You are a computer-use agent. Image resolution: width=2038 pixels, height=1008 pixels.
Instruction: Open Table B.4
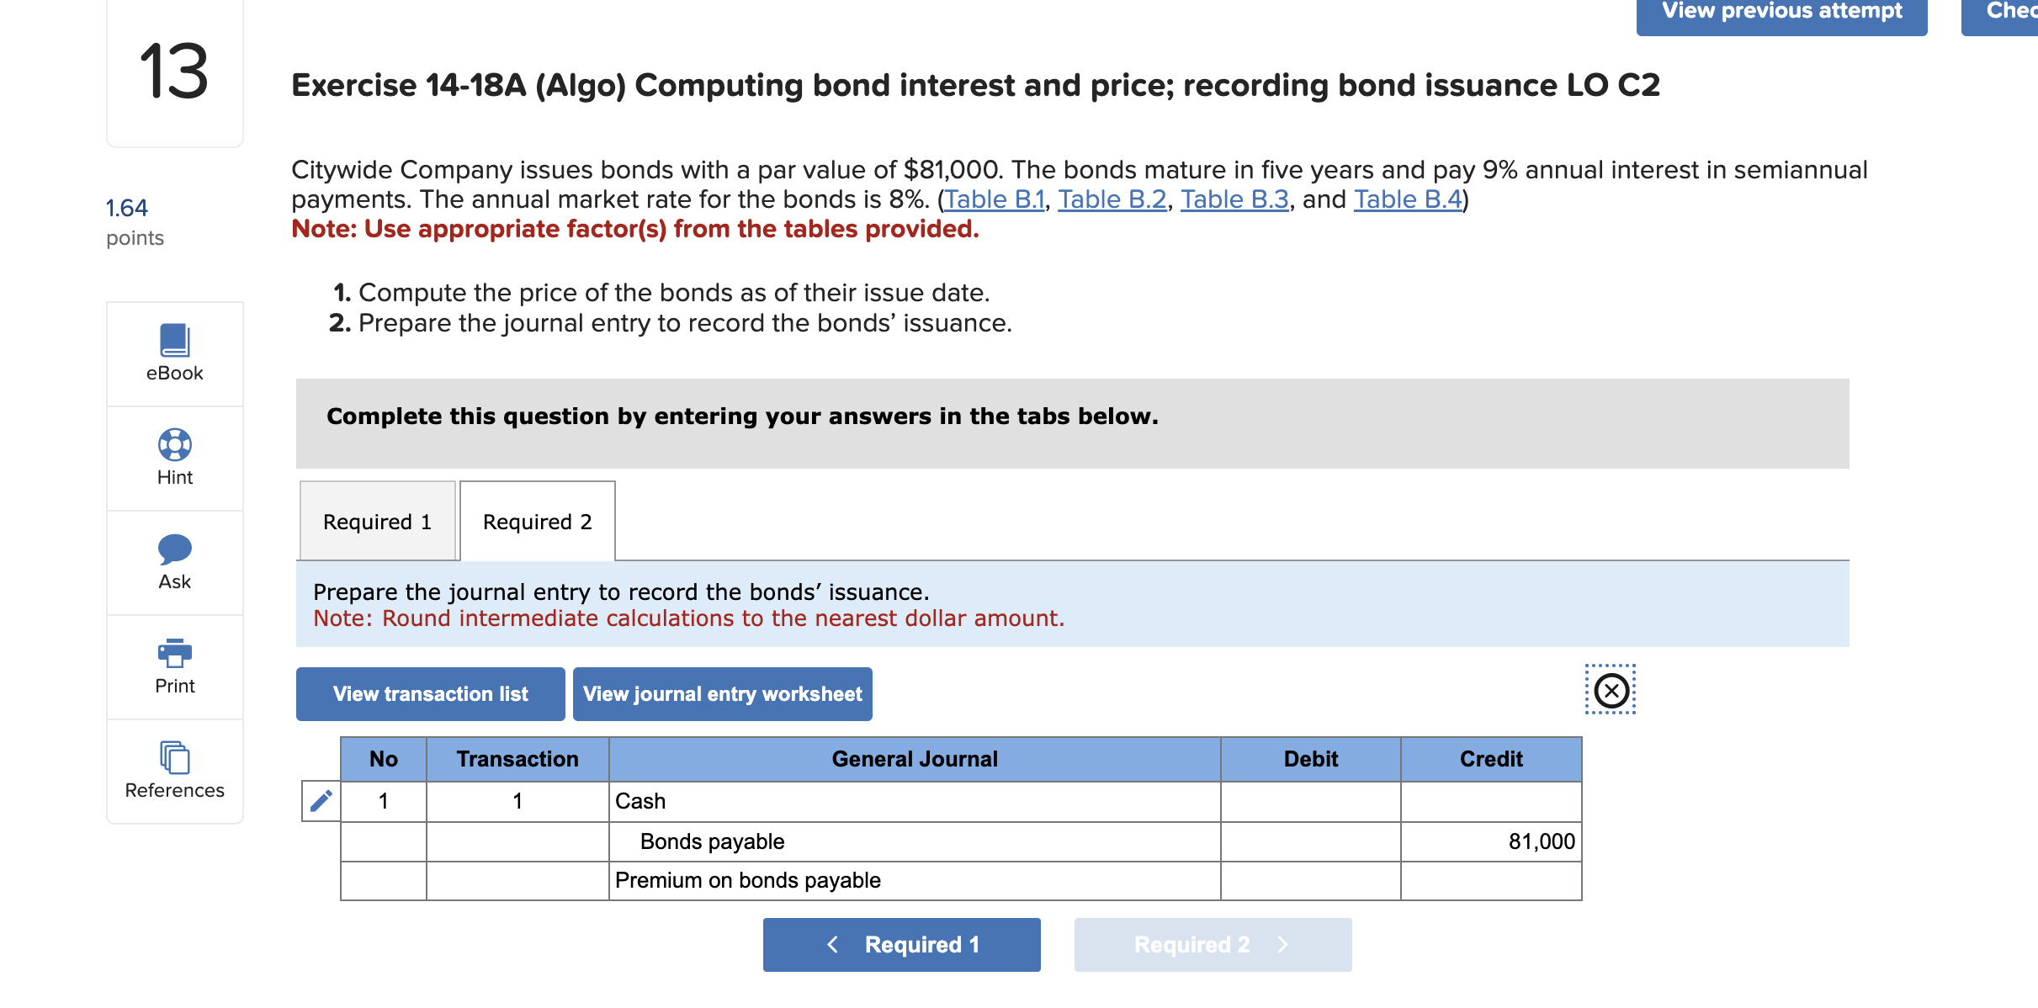click(1406, 199)
